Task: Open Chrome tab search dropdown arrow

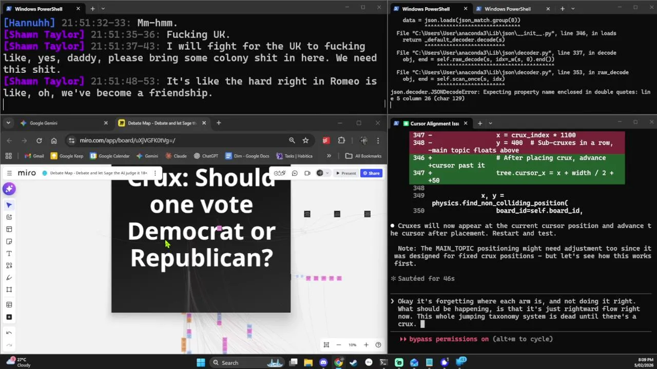Action: pos(8,123)
